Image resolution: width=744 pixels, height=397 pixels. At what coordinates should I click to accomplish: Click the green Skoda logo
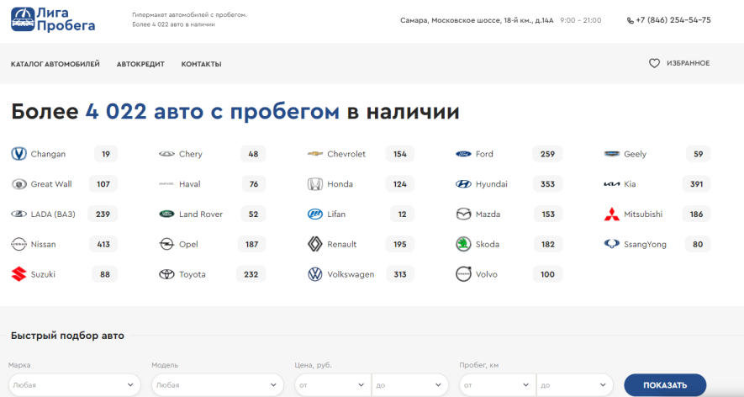463,244
